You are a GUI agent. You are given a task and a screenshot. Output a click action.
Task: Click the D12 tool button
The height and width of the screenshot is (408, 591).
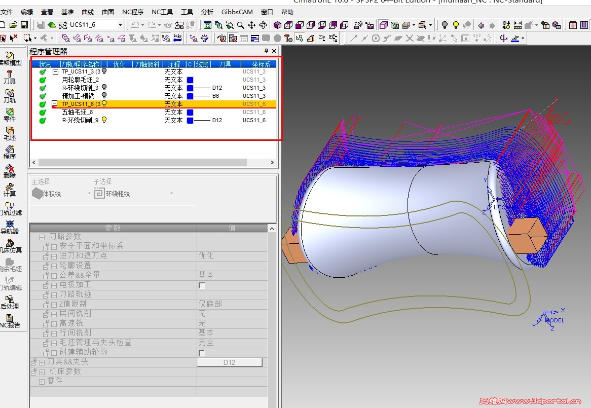[x=230, y=362]
